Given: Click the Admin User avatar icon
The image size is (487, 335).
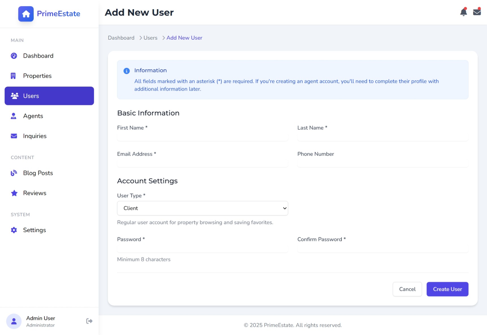Looking at the screenshot, I should (x=14, y=321).
